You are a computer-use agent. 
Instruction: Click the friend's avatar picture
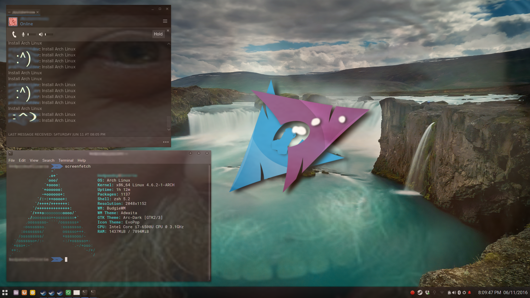pos(13,22)
